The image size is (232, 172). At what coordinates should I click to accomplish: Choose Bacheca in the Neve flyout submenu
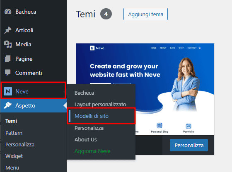tap(84, 93)
